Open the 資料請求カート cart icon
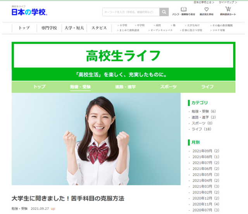This screenshot has width=248, height=214. pos(228,9)
